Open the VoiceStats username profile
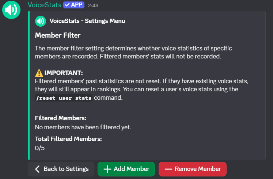The height and width of the screenshot is (179, 273). coord(44,5)
